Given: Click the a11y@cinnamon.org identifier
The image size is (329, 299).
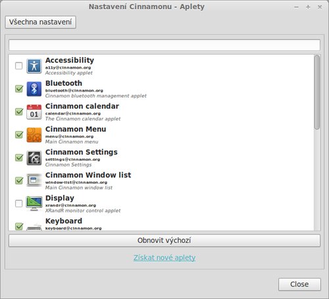Looking at the screenshot, I should (x=68, y=68).
